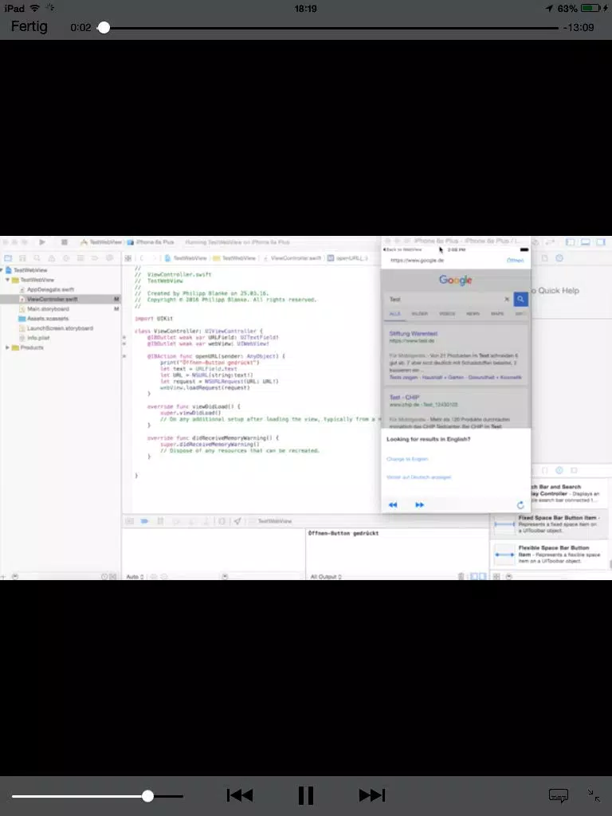Pause the video with the pause button
Image resolution: width=612 pixels, height=816 pixels.
pyautogui.click(x=305, y=795)
